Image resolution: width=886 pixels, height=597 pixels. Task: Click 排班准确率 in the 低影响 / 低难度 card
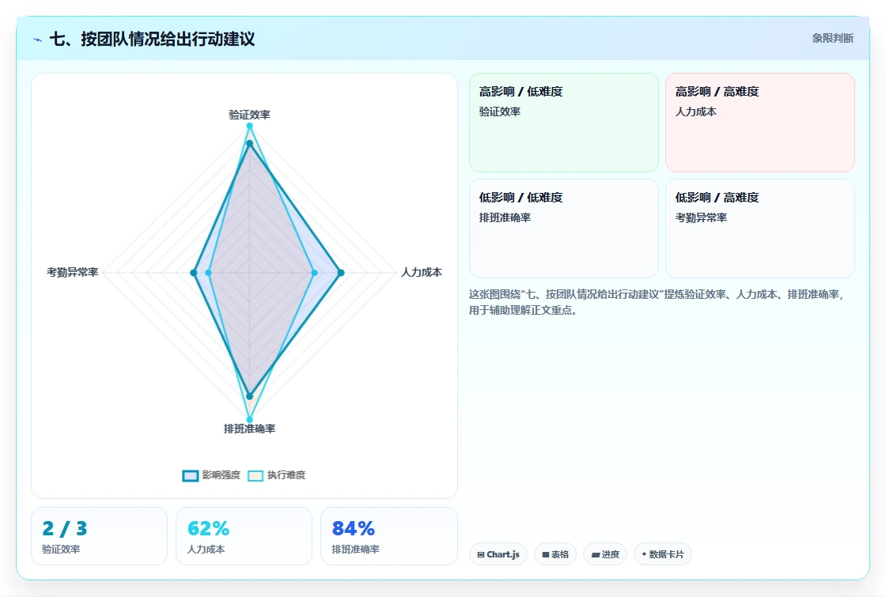click(505, 217)
